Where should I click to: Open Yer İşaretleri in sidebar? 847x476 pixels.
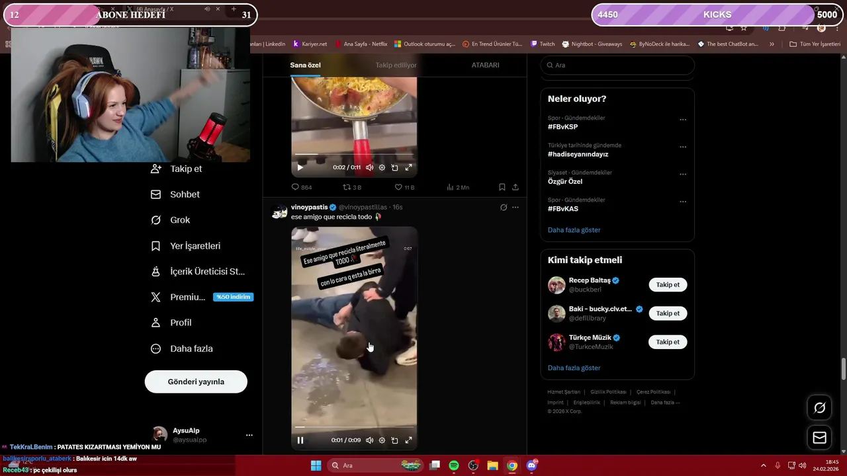point(186,246)
